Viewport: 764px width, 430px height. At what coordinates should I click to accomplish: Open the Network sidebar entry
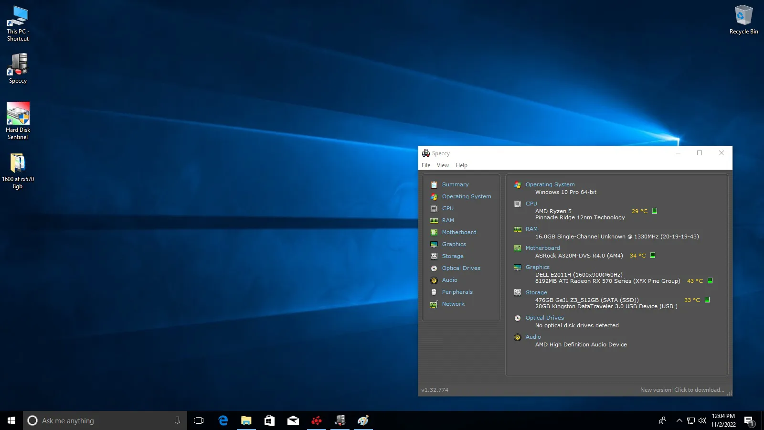pos(453,304)
